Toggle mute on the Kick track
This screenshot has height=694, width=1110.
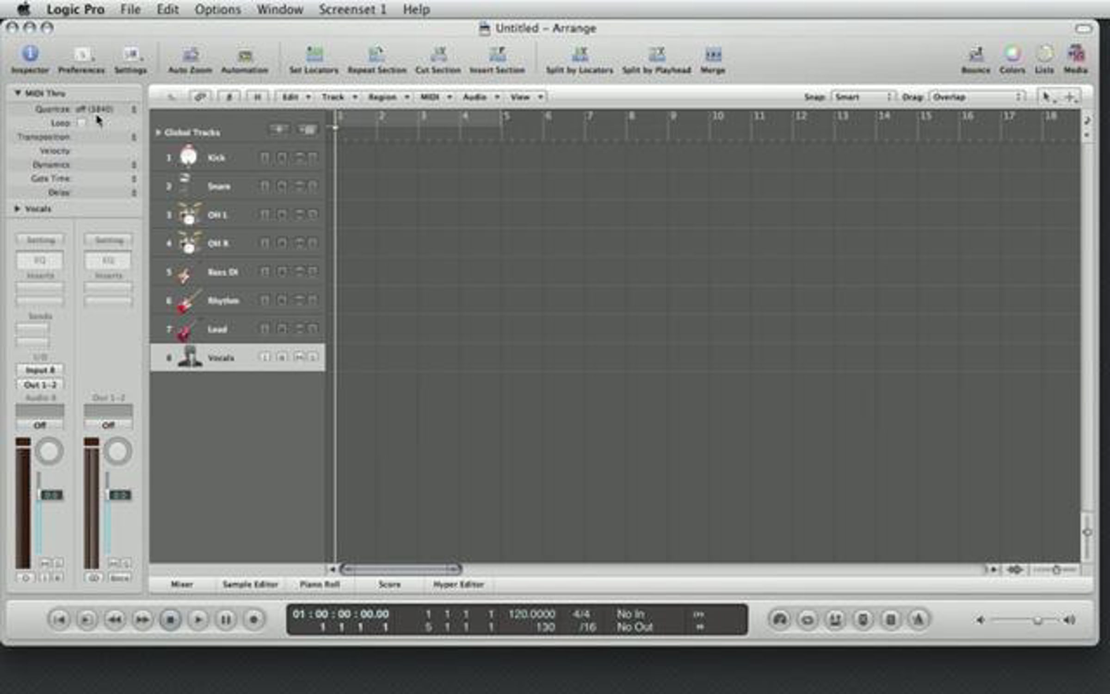(x=299, y=158)
